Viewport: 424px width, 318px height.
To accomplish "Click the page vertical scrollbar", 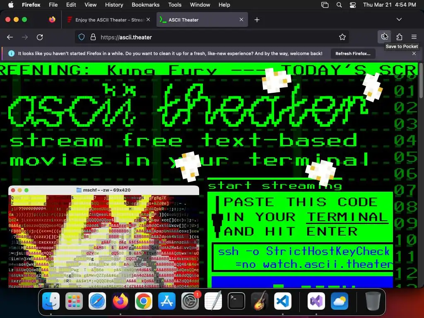I will (x=421, y=81).
